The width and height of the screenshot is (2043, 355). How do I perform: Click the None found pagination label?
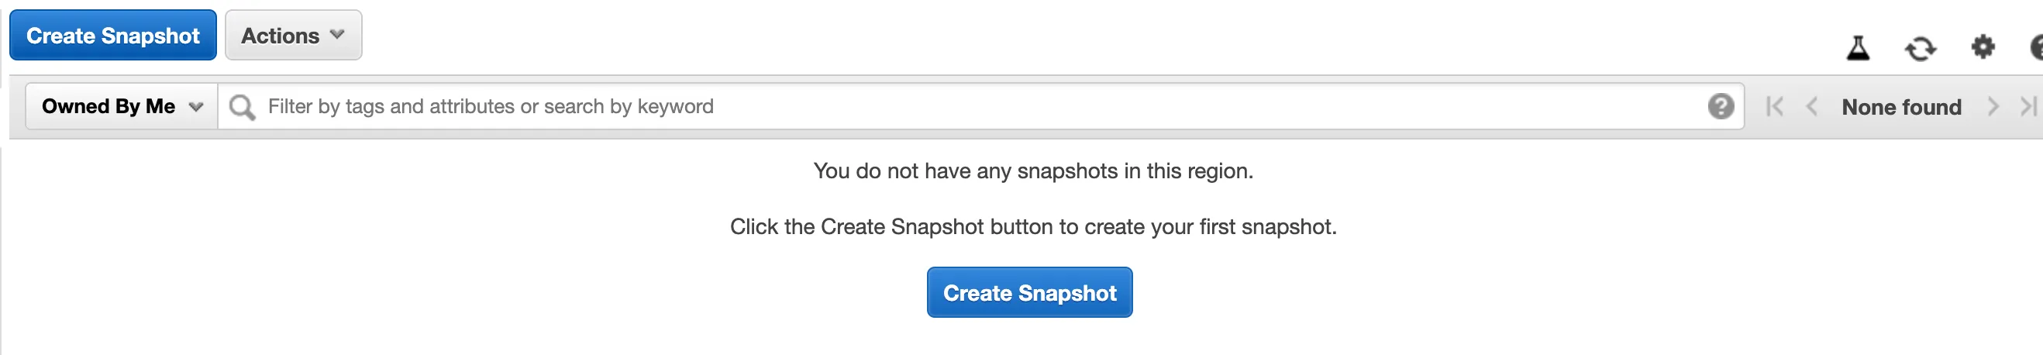(1901, 107)
